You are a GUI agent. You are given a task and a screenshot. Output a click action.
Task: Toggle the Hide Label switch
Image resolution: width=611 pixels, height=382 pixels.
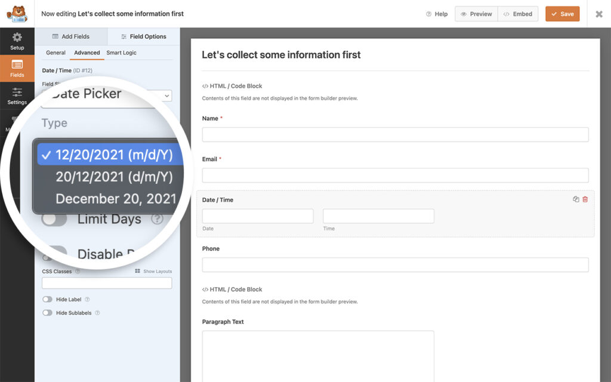point(47,300)
